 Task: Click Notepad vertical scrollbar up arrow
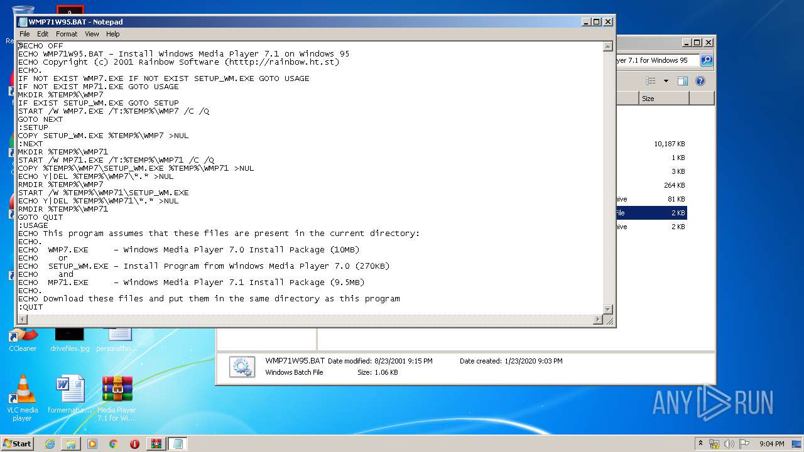(x=607, y=46)
